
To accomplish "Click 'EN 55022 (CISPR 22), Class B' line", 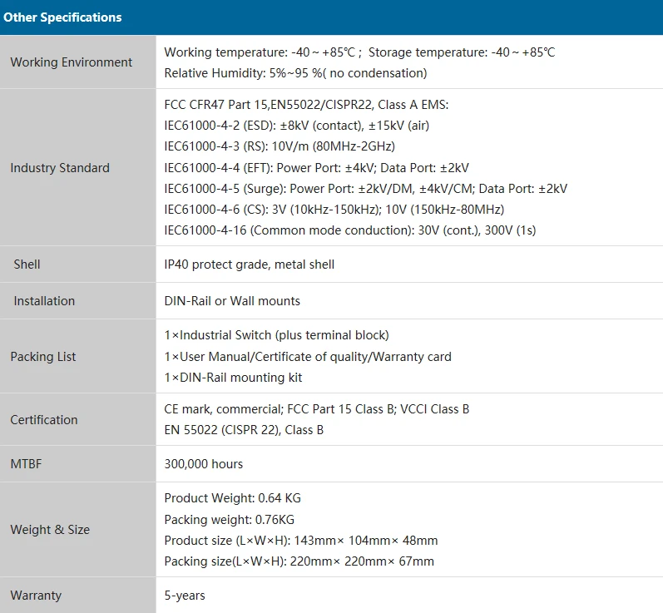I will [244, 430].
